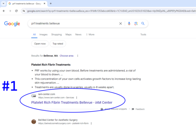
Task: Reload the page with refresh icon
Action: (x=17, y=11)
